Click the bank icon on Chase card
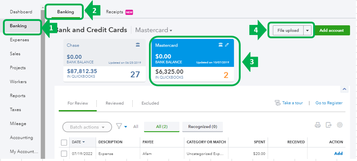This screenshot has height=161, width=357. (137, 45)
